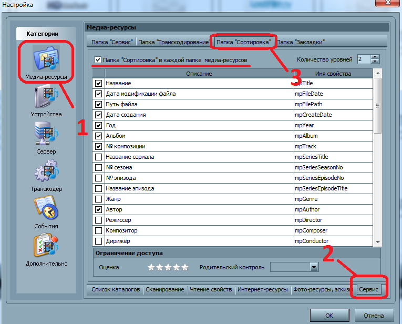The image size is (402, 324).
Task: Select the Транскодер gear icon
Action: pos(46,172)
